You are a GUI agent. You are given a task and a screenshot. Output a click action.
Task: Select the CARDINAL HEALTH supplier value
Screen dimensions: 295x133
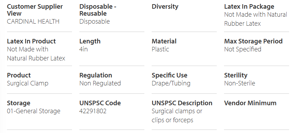coord(33,22)
